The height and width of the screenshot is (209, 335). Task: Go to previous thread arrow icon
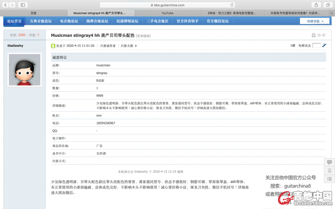click(x=319, y=35)
